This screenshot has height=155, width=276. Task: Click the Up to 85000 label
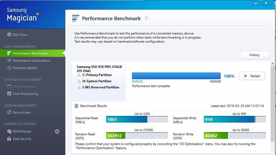click(241, 130)
